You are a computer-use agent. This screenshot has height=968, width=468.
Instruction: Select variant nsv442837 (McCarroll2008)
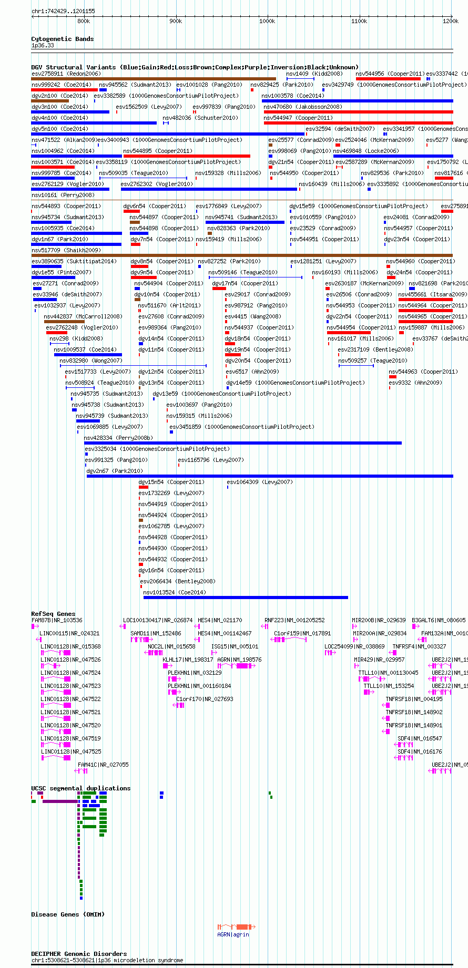coord(83,316)
